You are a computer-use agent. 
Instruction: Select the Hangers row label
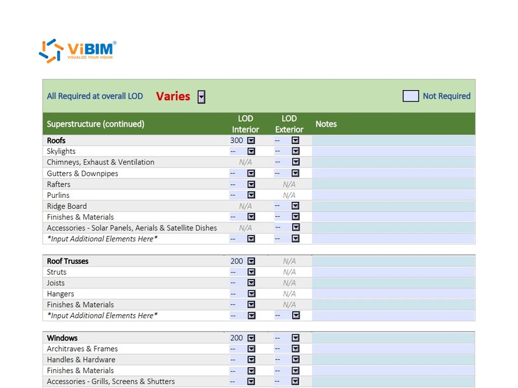[60, 294]
